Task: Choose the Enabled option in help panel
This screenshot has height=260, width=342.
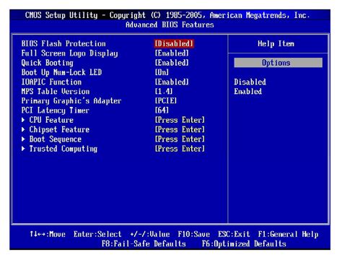Action: click(248, 92)
